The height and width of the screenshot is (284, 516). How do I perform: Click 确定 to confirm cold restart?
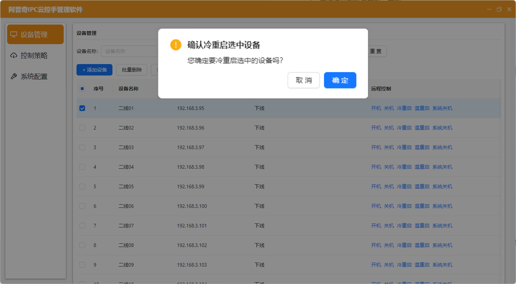(x=340, y=80)
